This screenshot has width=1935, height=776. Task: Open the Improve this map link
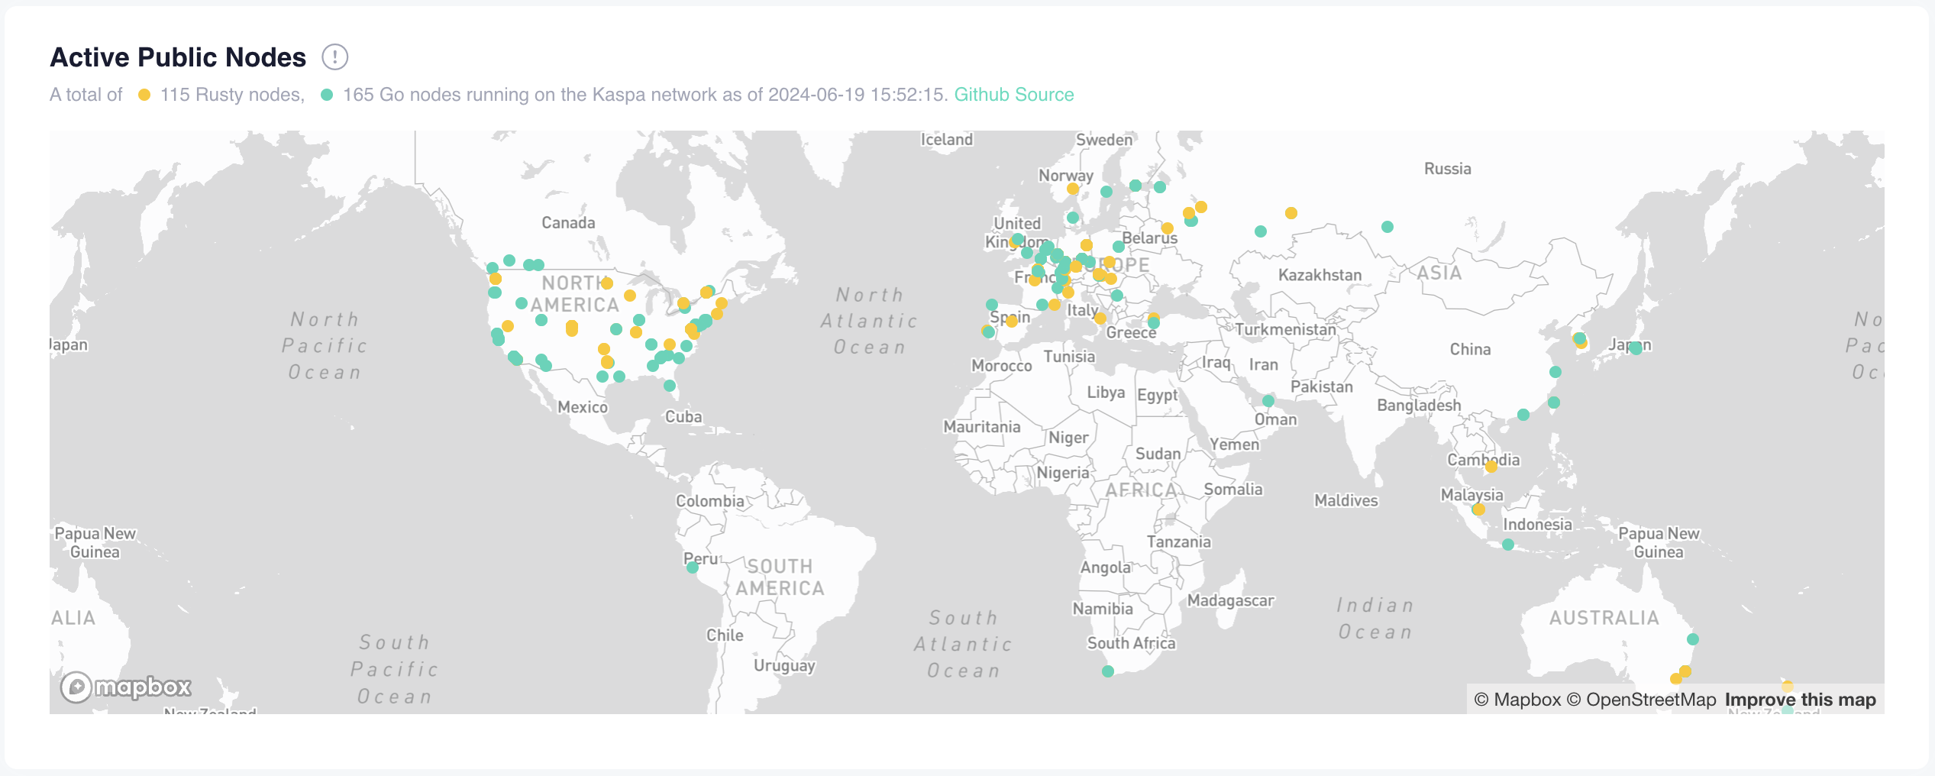1800,700
